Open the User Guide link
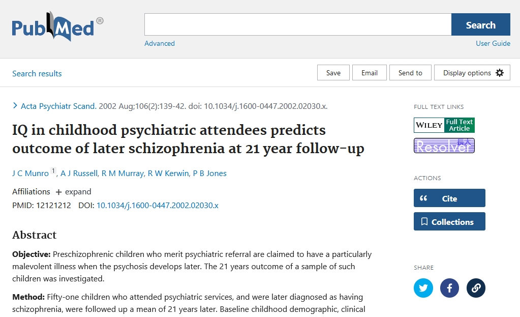 tap(493, 43)
